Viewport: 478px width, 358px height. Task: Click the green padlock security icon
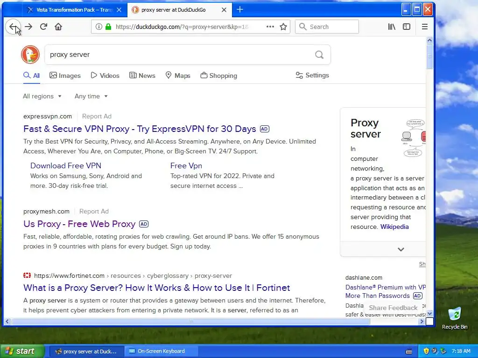coord(108,27)
